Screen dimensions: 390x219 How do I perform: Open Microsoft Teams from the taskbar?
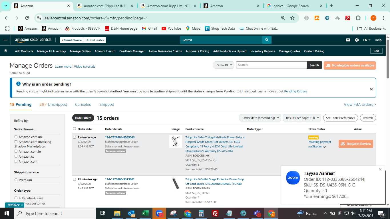click(x=257, y=213)
